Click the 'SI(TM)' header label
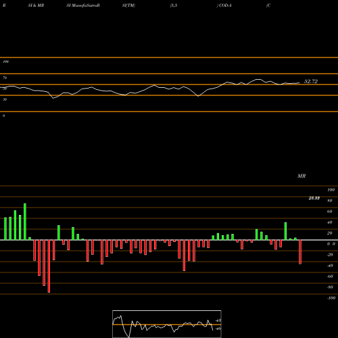The width and height of the screenshot is (338, 338). tap(128, 5)
